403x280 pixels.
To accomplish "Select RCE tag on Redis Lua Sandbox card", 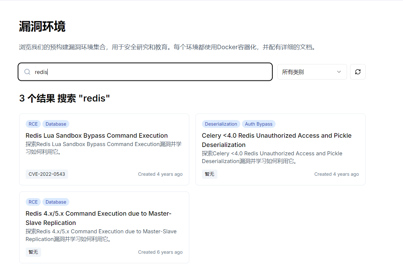I will coord(33,124).
